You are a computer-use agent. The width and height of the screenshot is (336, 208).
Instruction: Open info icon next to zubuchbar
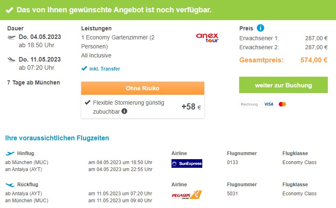point(124,111)
